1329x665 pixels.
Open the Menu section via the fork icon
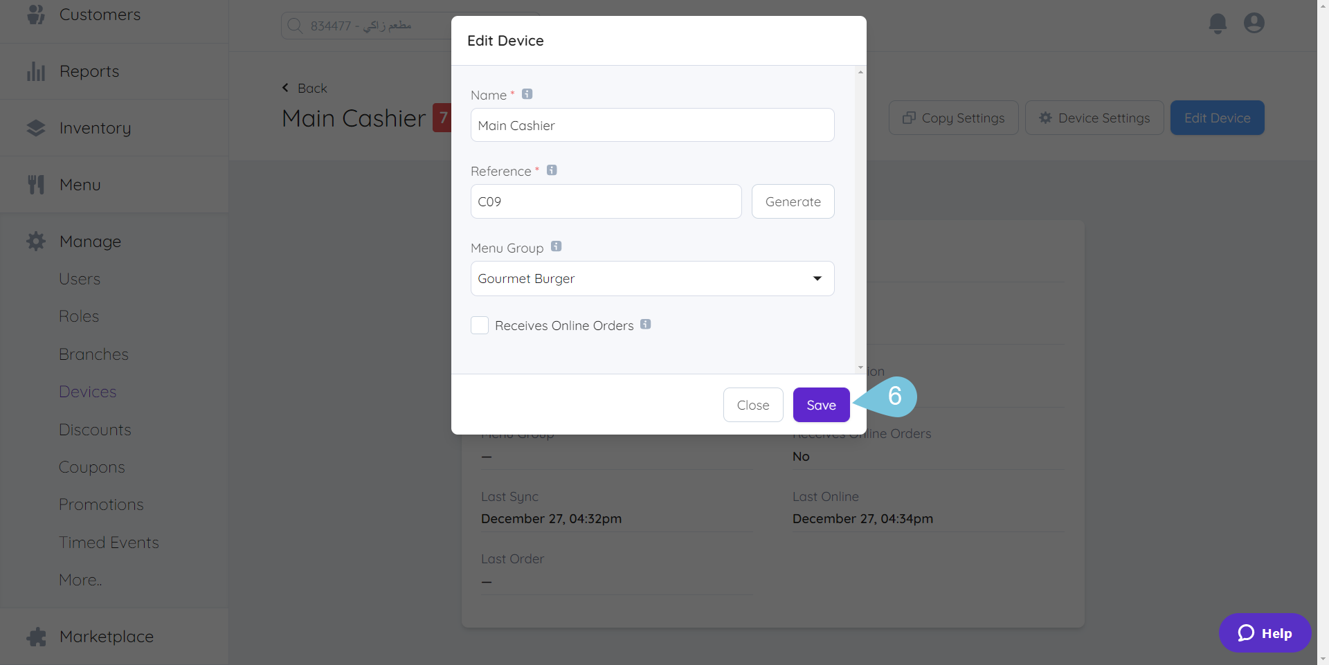point(35,183)
